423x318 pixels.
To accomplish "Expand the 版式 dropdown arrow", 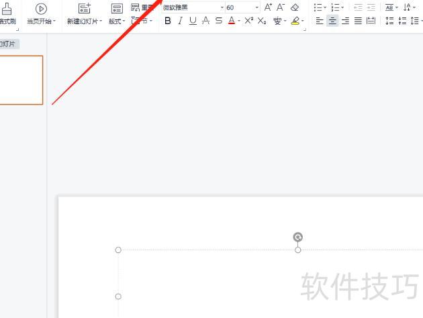I will [x=124, y=21].
